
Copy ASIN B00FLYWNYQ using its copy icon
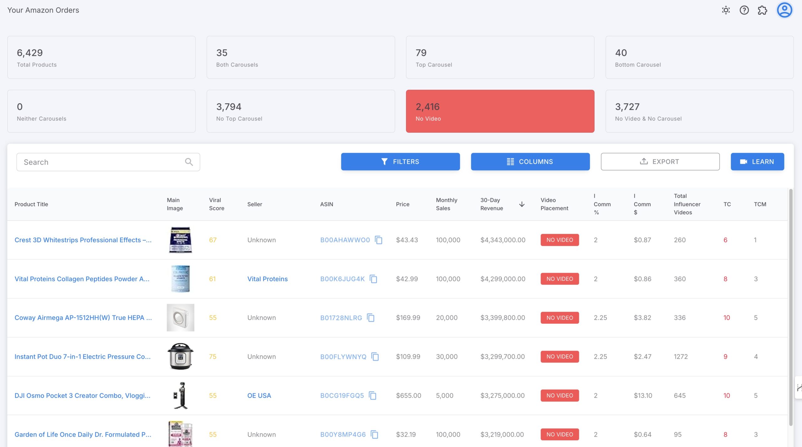[375, 357]
